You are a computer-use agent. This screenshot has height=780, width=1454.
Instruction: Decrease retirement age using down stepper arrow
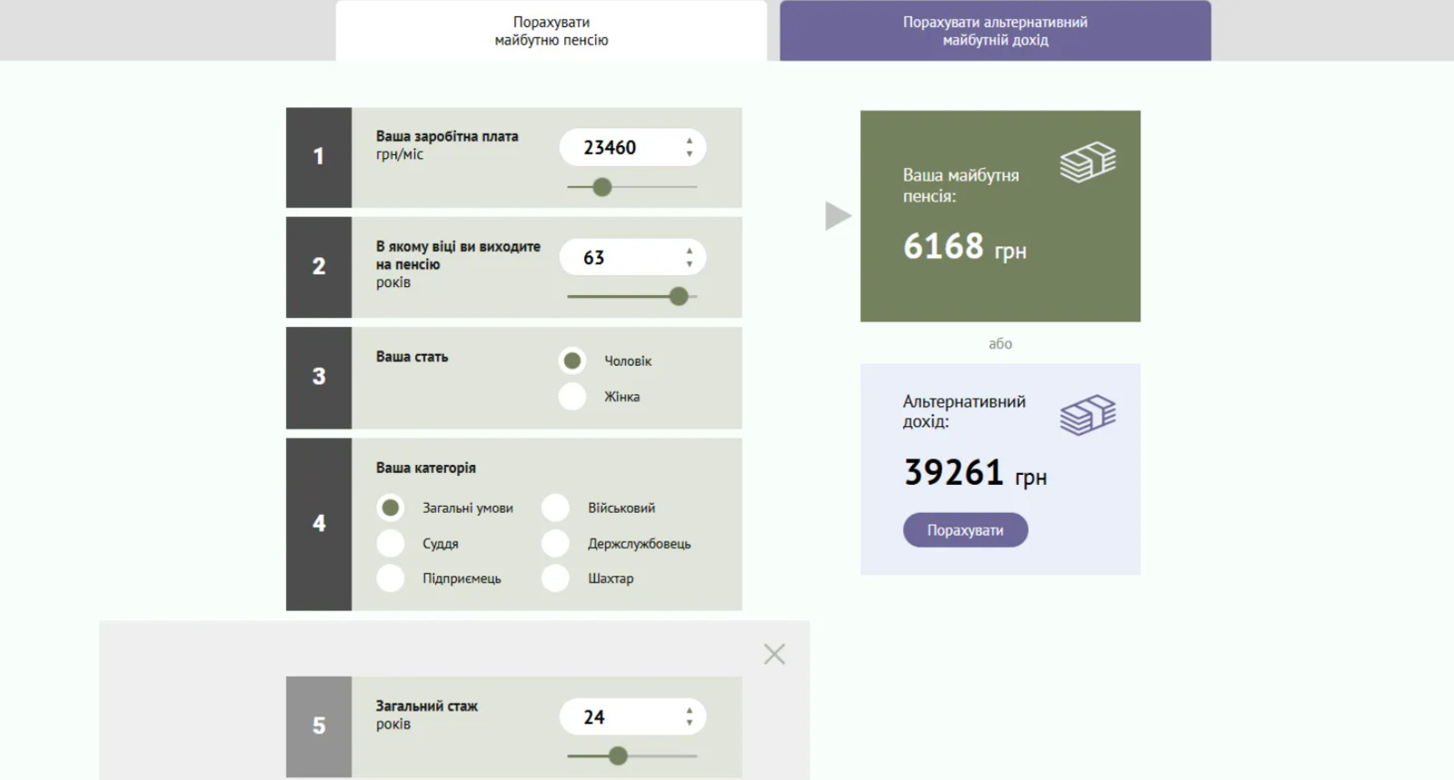(x=690, y=264)
